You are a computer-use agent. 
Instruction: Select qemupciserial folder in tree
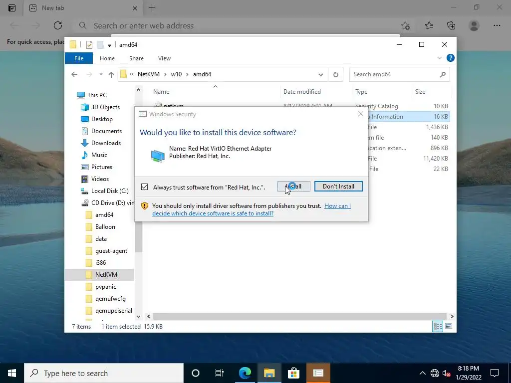pos(113,311)
